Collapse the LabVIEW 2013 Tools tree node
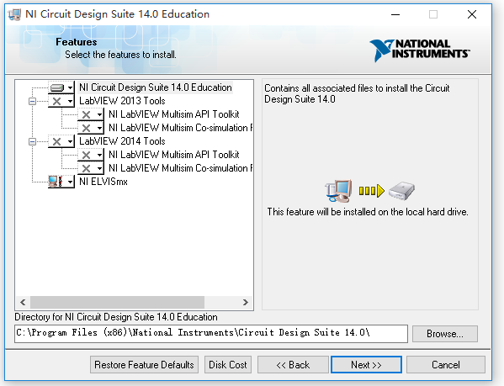 32,101
